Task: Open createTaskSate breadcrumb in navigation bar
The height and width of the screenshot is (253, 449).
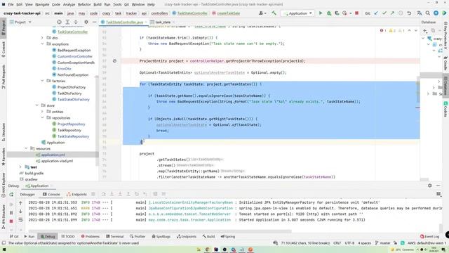Action: click(x=226, y=13)
